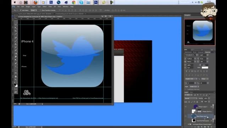Switch to the Paragraph panel tab
Viewport: 227px width, 128px height.
[x=200, y=52]
